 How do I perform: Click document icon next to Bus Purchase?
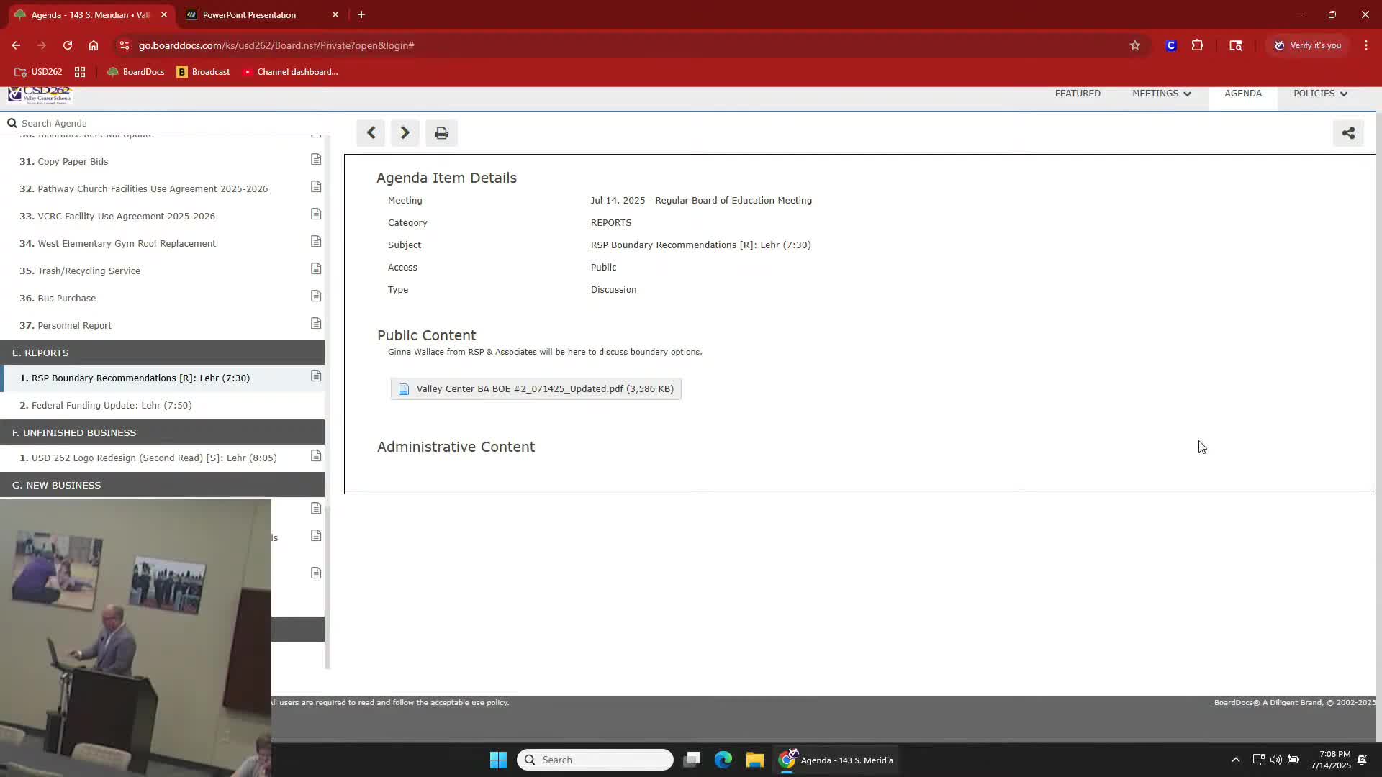[316, 296]
